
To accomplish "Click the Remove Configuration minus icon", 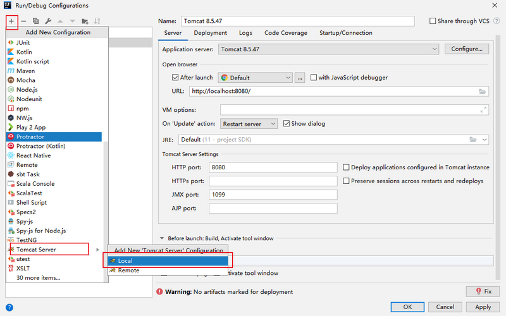I will click(23, 21).
